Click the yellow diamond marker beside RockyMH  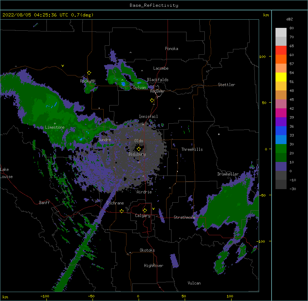click(x=89, y=73)
